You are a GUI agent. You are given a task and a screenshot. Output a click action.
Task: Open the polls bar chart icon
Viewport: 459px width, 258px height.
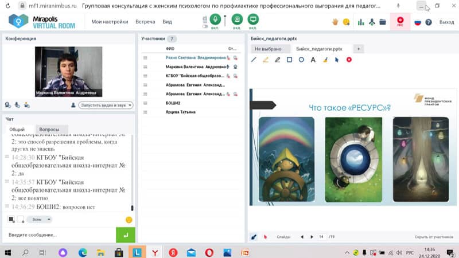(361, 22)
